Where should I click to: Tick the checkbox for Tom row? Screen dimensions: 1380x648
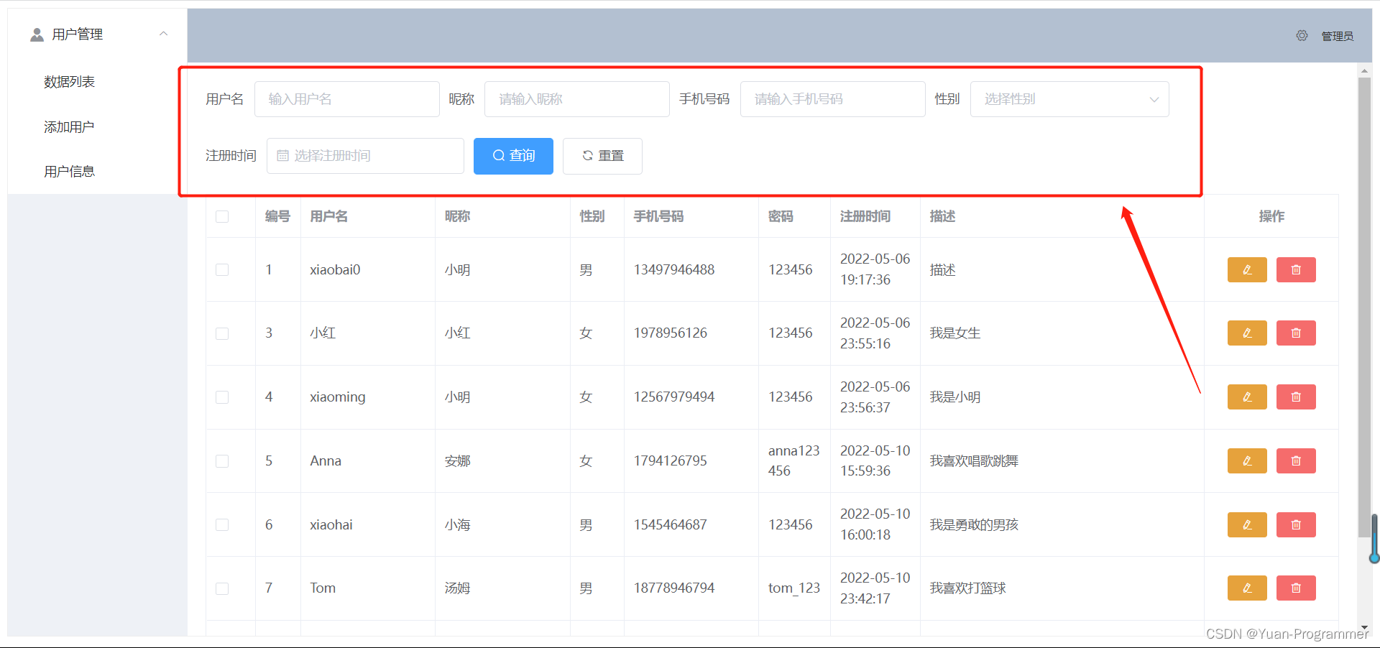[x=222, y=588]
